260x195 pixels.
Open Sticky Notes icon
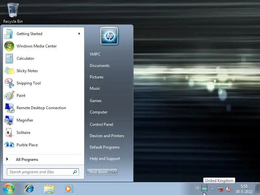(x=9, y=71)
